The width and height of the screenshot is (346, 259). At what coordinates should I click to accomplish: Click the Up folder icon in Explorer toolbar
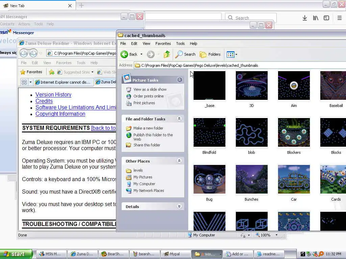click(x=167, y=54)
